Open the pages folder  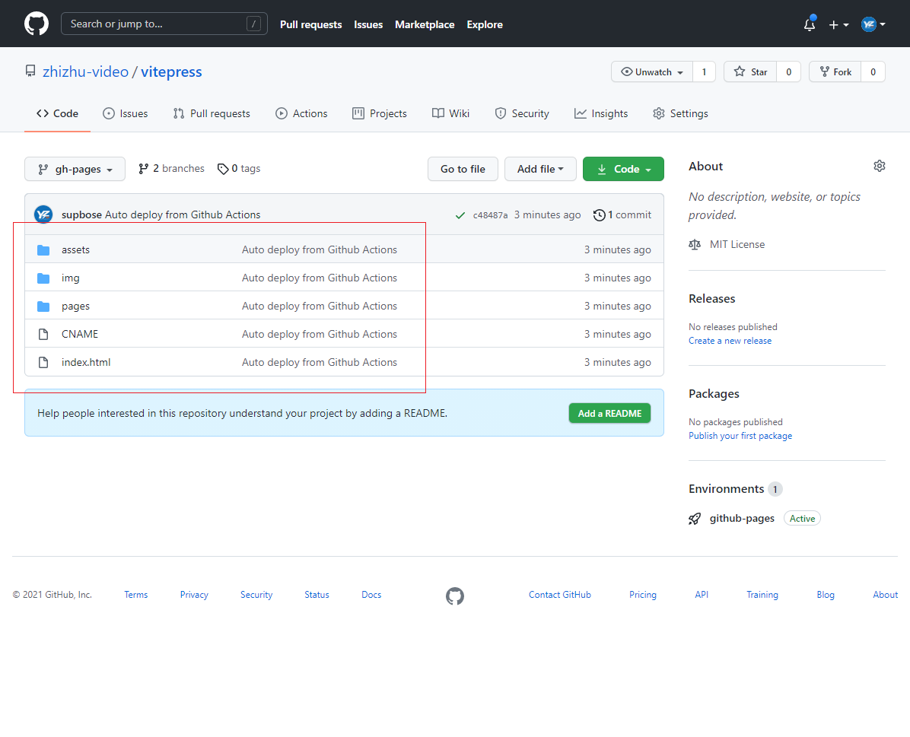75,306
